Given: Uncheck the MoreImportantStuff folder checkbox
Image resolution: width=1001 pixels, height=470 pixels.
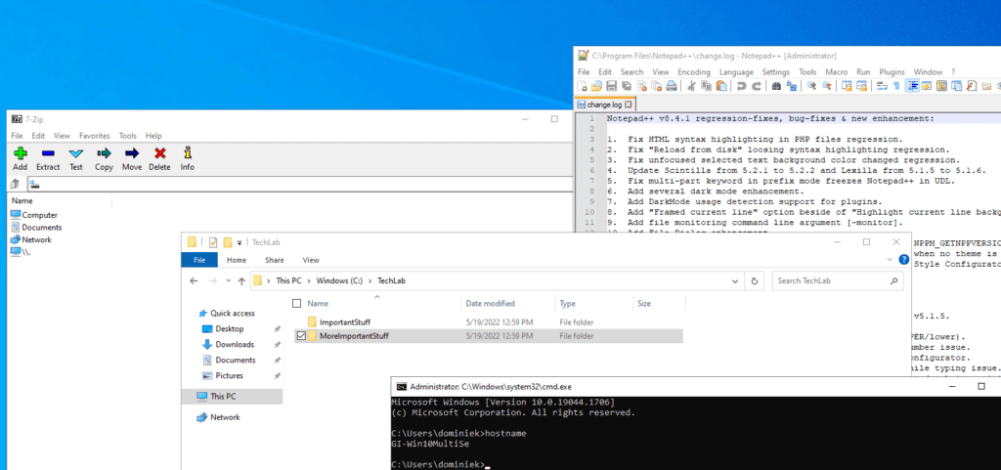Looking at the screenshot, I should point(301,336).
